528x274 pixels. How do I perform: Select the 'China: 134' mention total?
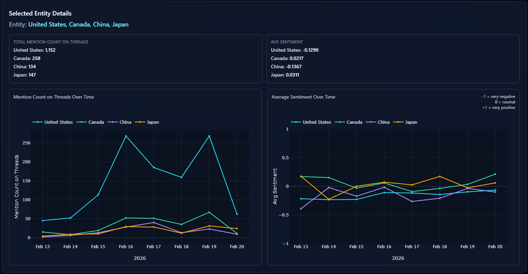[x=25, y=67]
